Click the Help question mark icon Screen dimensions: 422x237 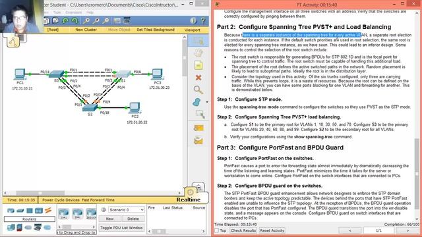tap(203, 20)
